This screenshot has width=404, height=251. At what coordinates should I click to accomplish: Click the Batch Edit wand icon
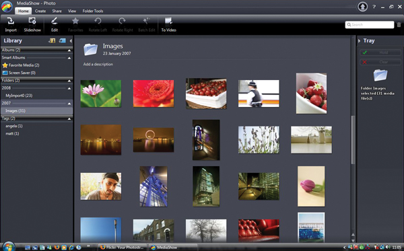[x=146, y=21]
